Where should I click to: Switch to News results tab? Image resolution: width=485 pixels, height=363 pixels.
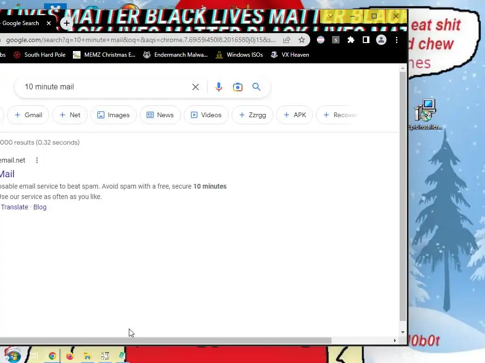pyautogui.click(x=160, y=115)
